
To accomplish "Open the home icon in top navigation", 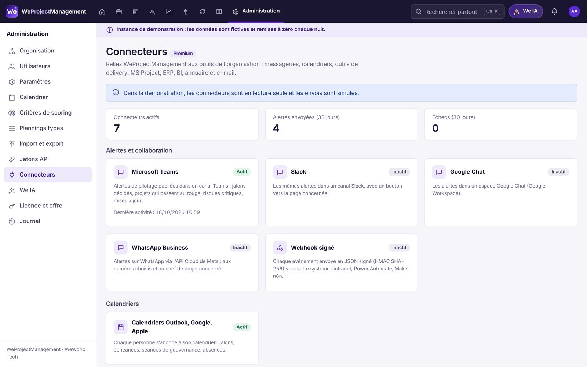I will pos(102,12).
